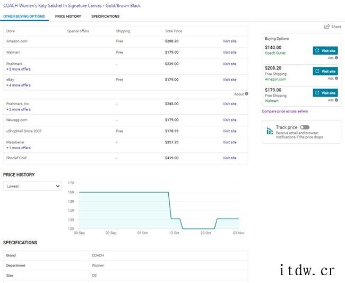Click the Ads info icon beside Walmart offer
This screenshot has height=283, width=345.
pos(336,100)
